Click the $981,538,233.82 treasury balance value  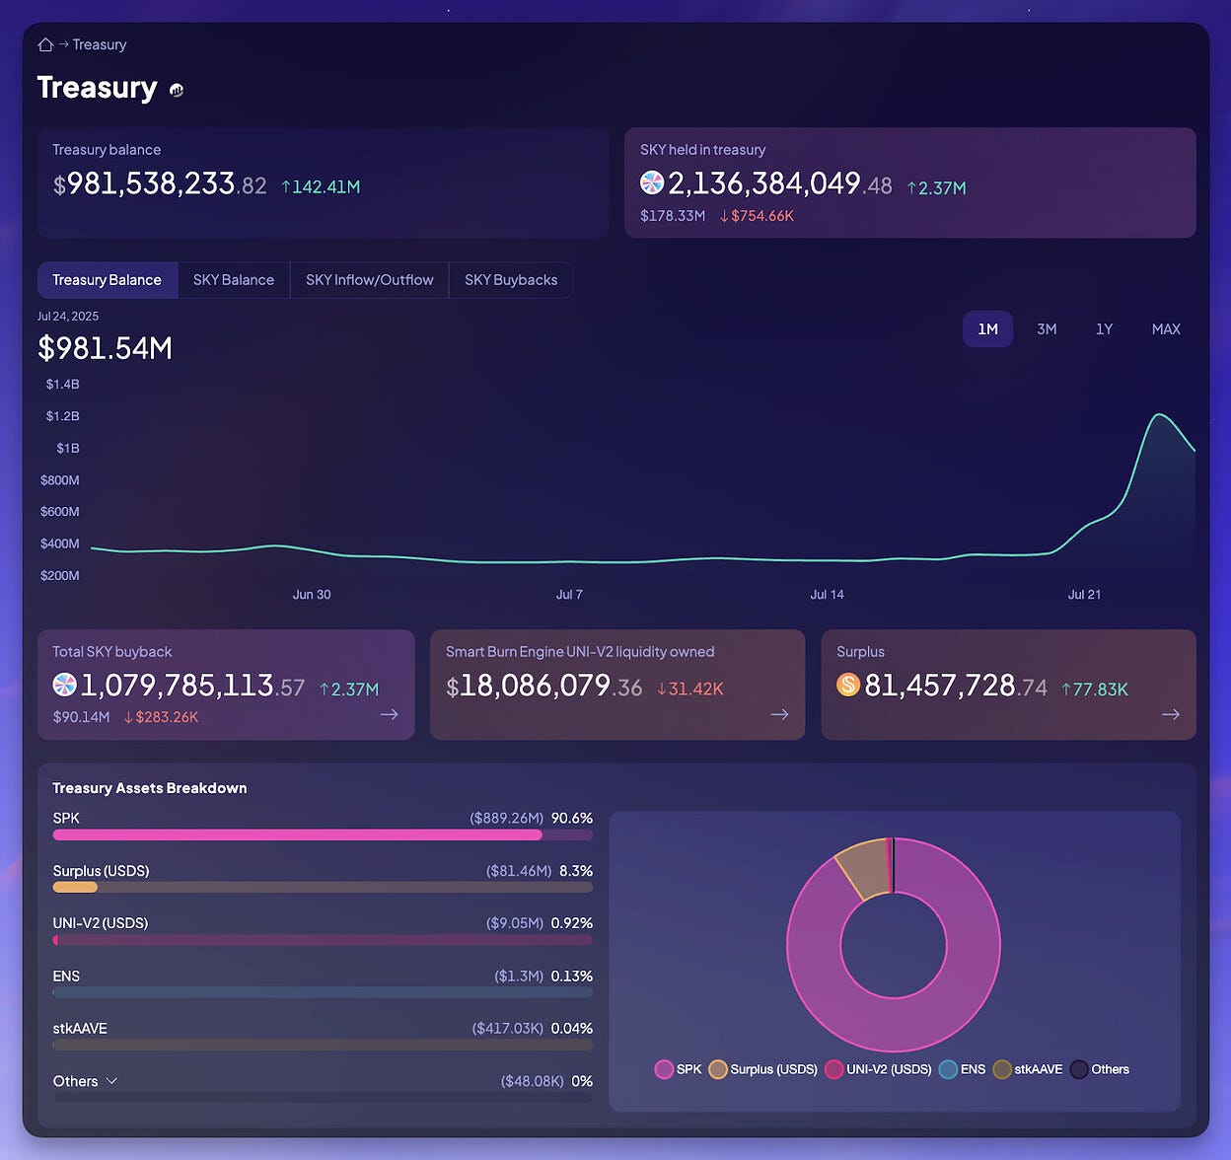point(160,184)
